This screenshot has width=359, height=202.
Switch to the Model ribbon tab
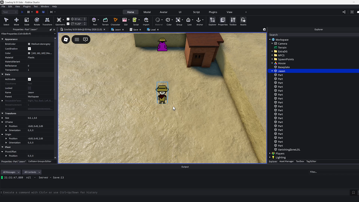pos(147,12)
